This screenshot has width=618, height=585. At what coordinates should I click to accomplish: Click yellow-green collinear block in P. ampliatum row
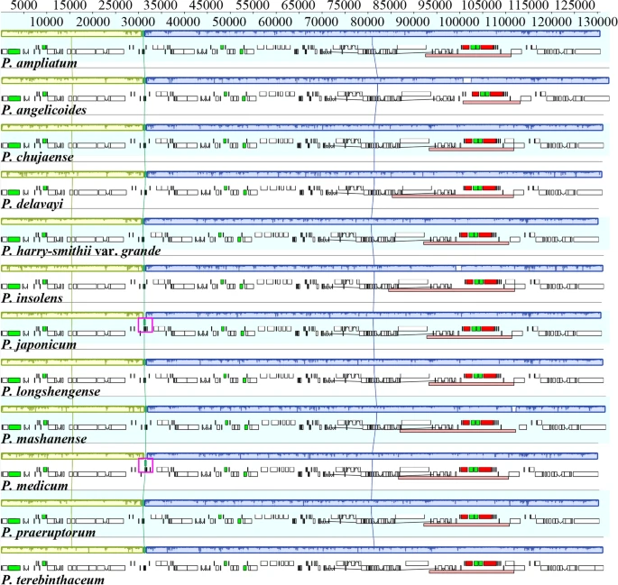click(72, 32)
